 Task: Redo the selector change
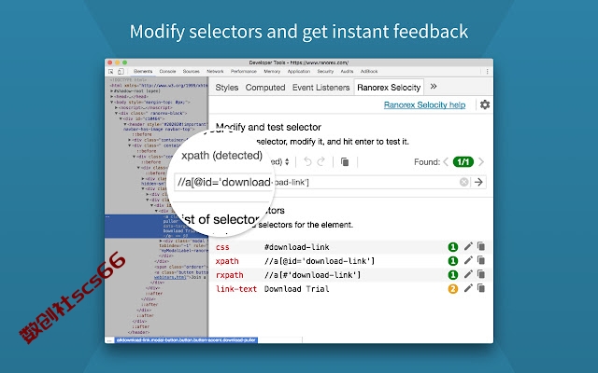tap(321, 162)
